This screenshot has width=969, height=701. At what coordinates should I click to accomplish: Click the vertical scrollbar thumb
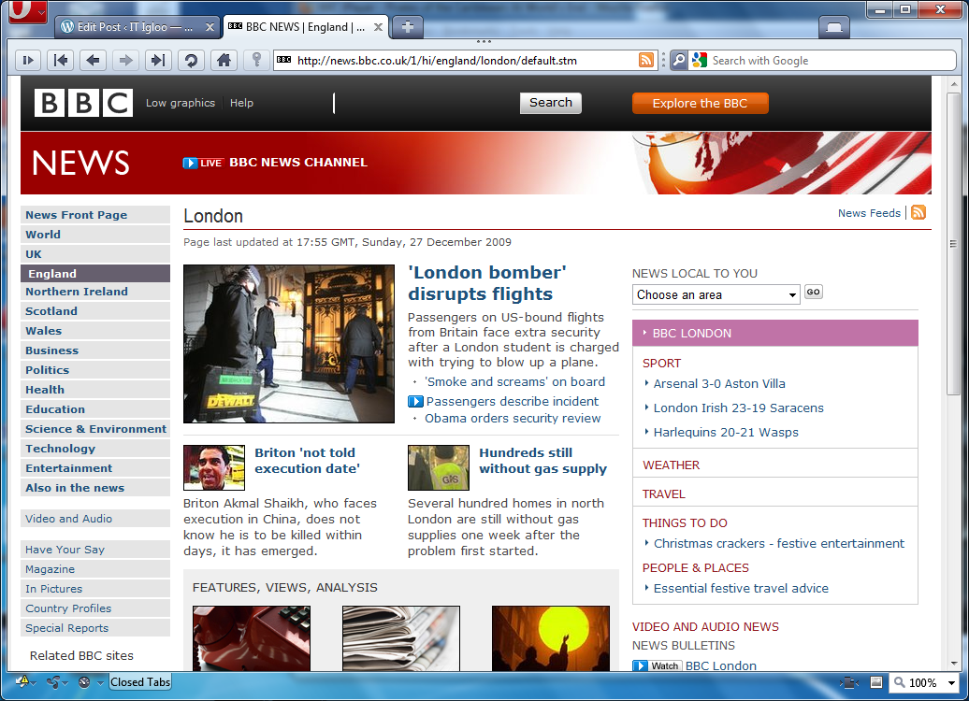[953, 244]
